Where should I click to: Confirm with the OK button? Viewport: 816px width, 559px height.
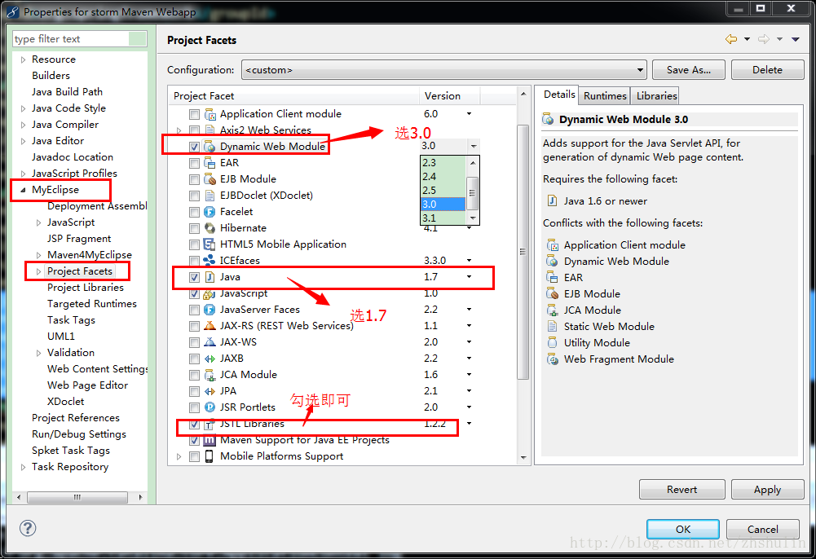click(x=683, y=529)
